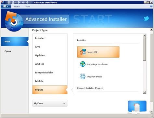Image resolution: width=154 pixels, height=118 pixels.
Task: Click the Advanced Installer puzzle logo
Action: 14,21
